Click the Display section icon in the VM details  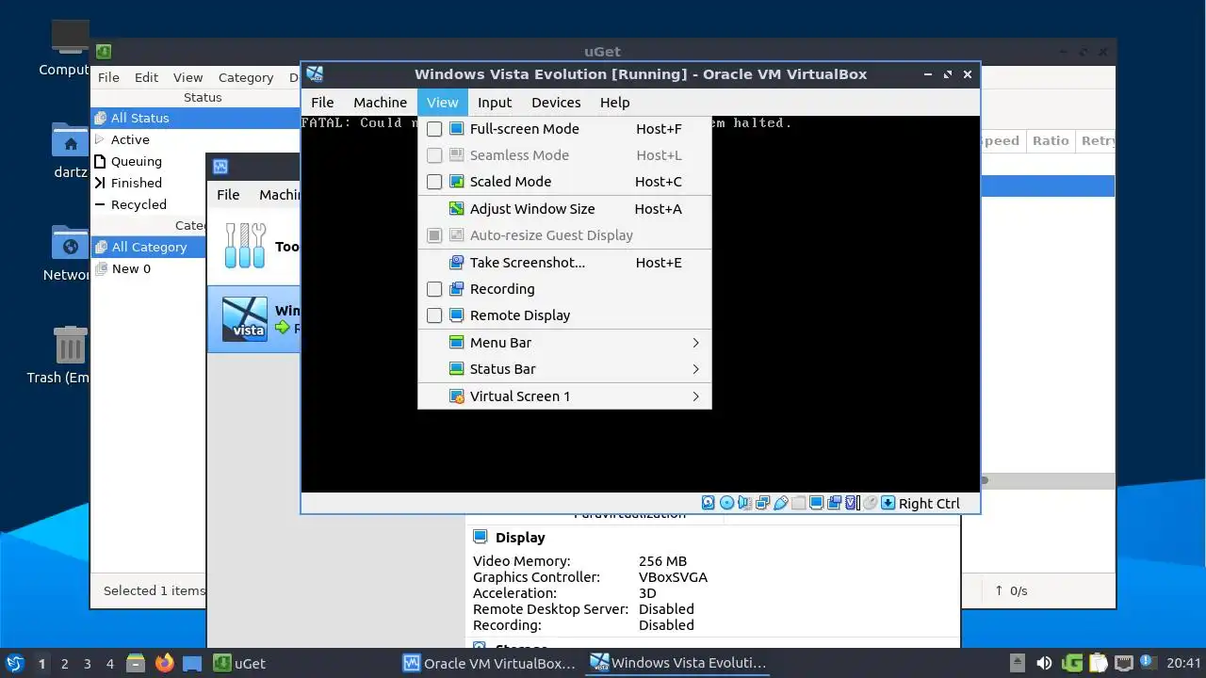click(481, 537)
